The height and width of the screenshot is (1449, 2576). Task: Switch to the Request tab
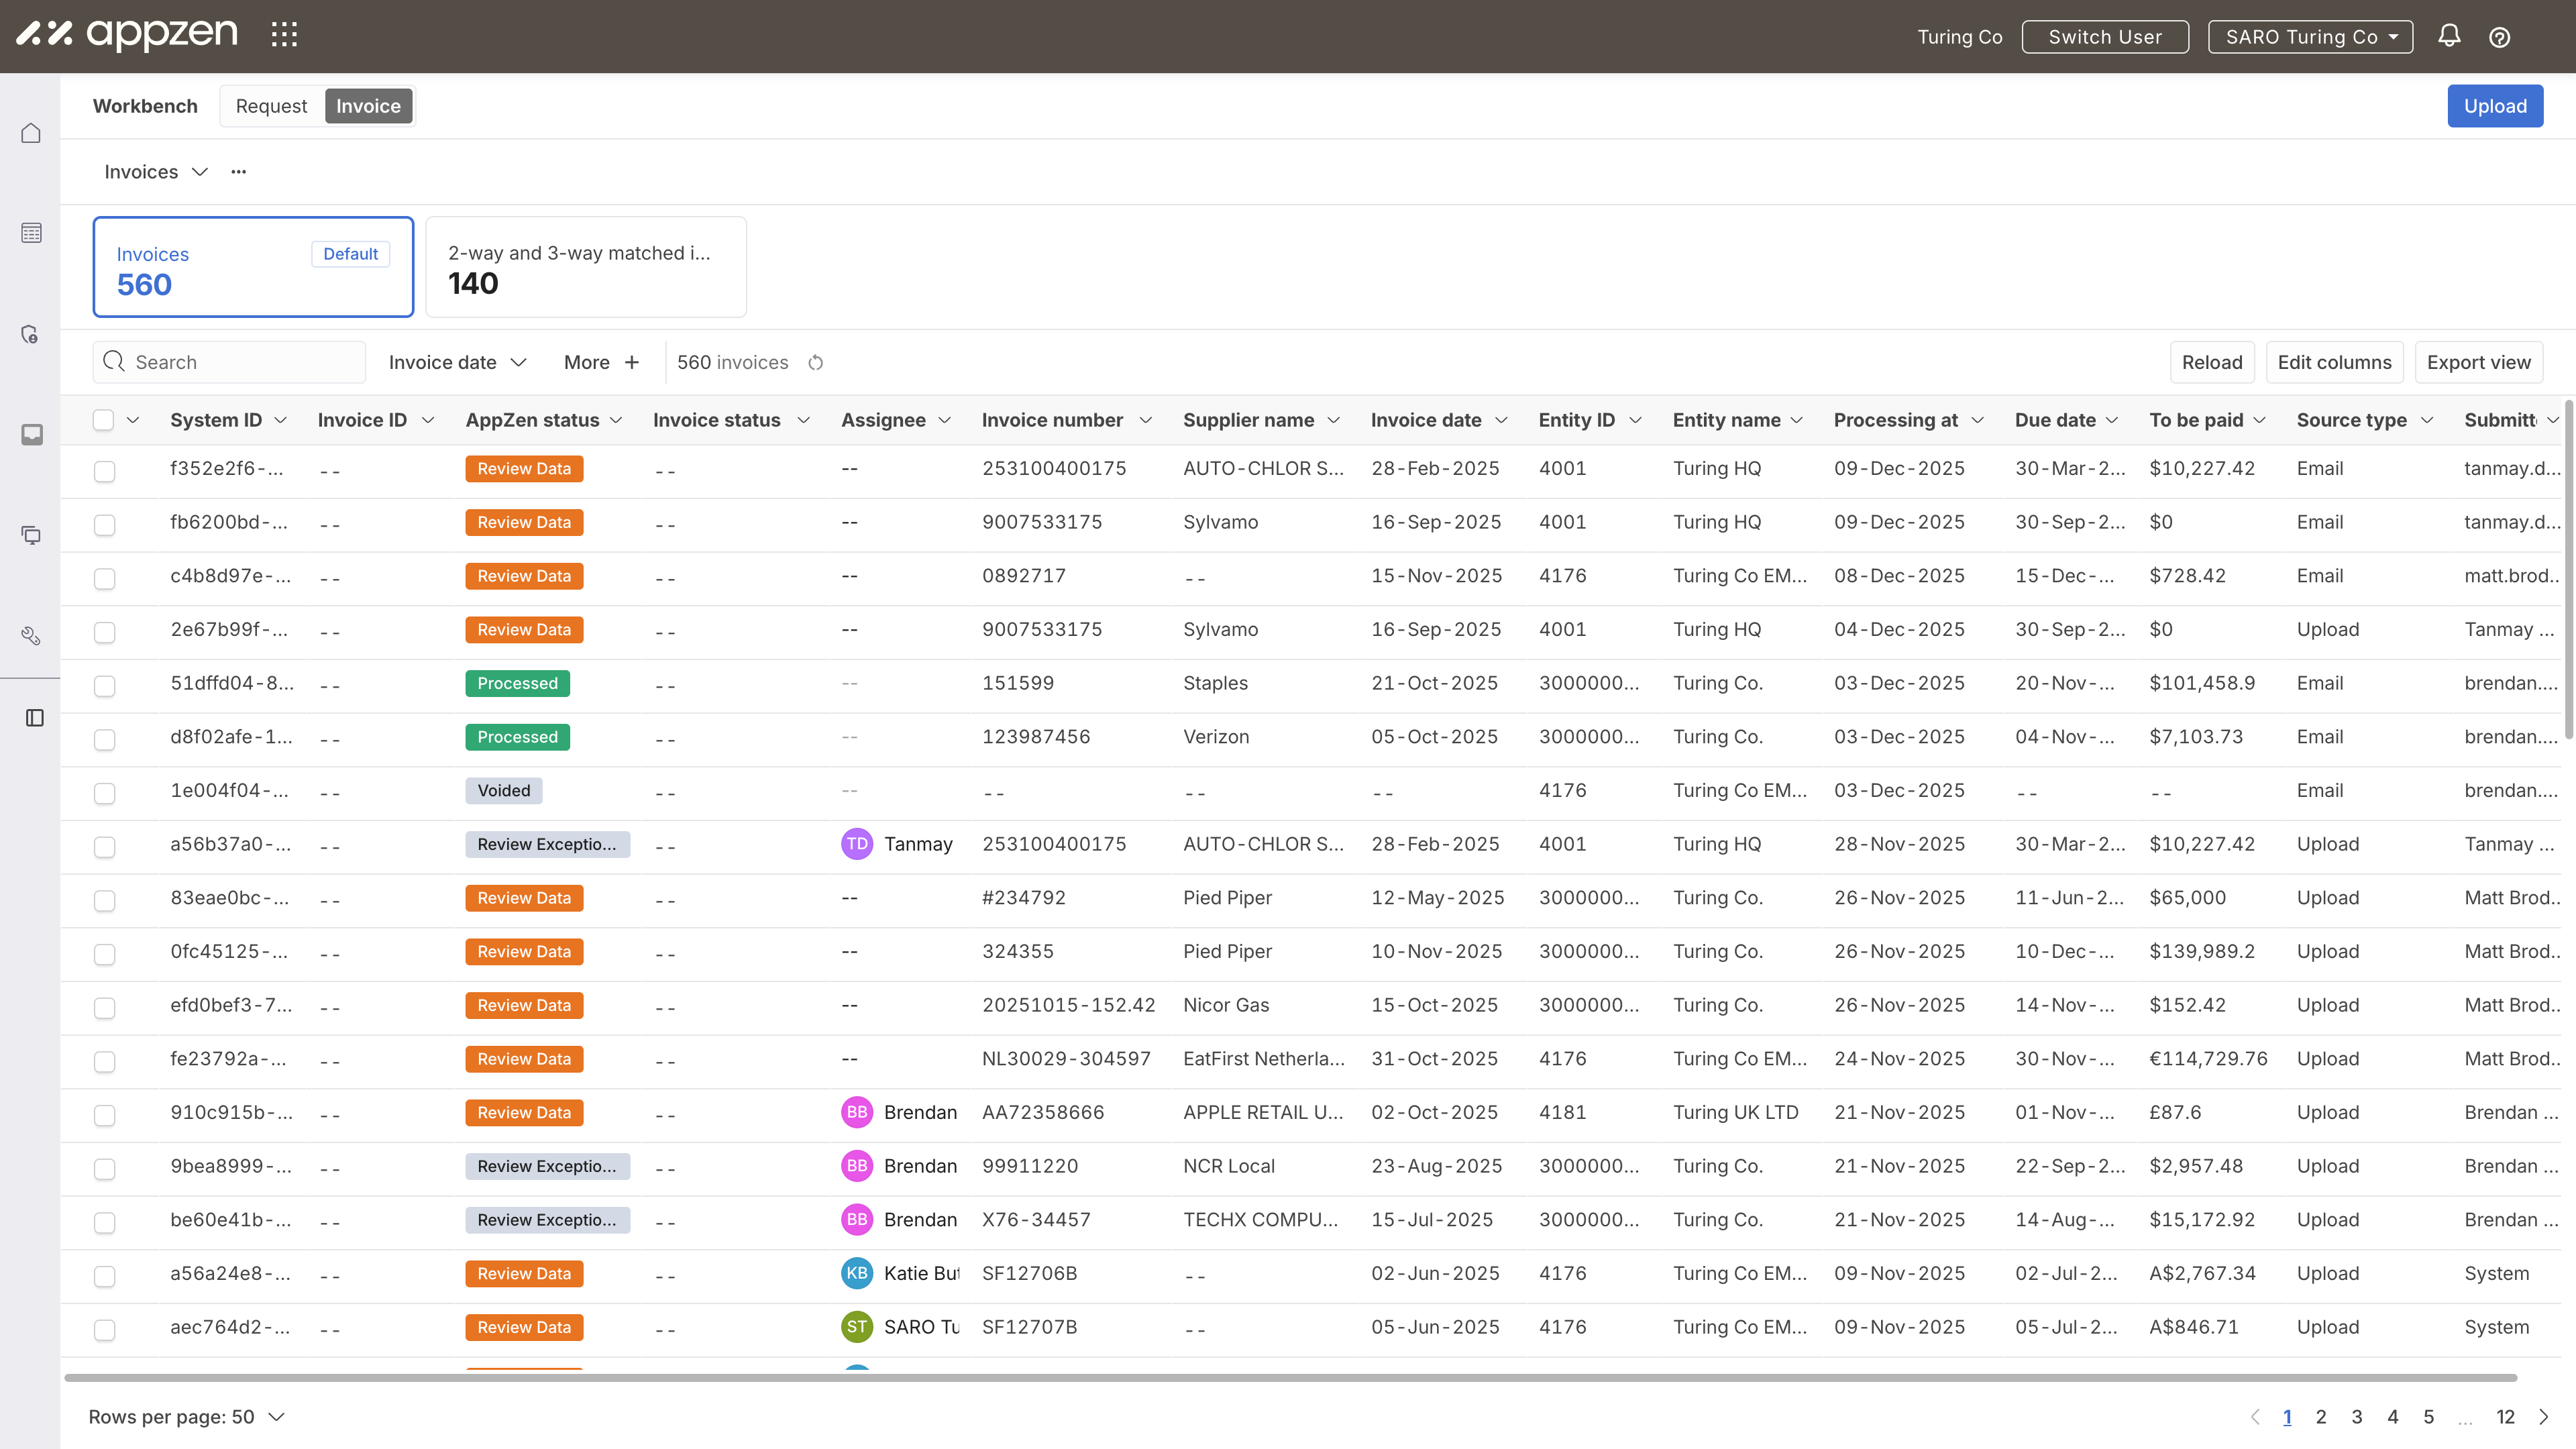(271, 106)
